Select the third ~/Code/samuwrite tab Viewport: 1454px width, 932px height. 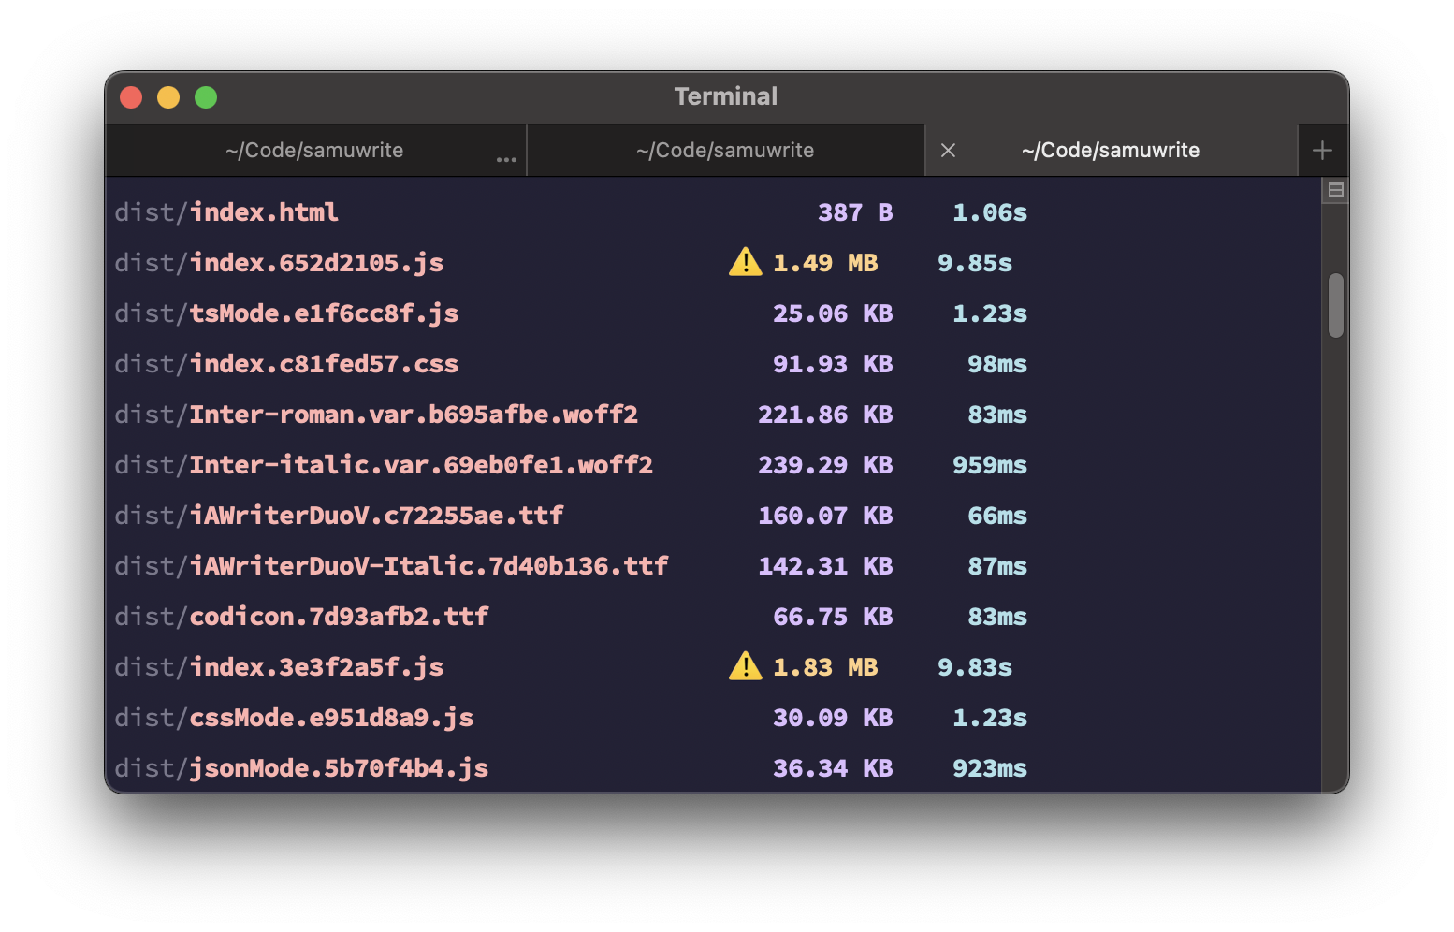[1111, 151]
